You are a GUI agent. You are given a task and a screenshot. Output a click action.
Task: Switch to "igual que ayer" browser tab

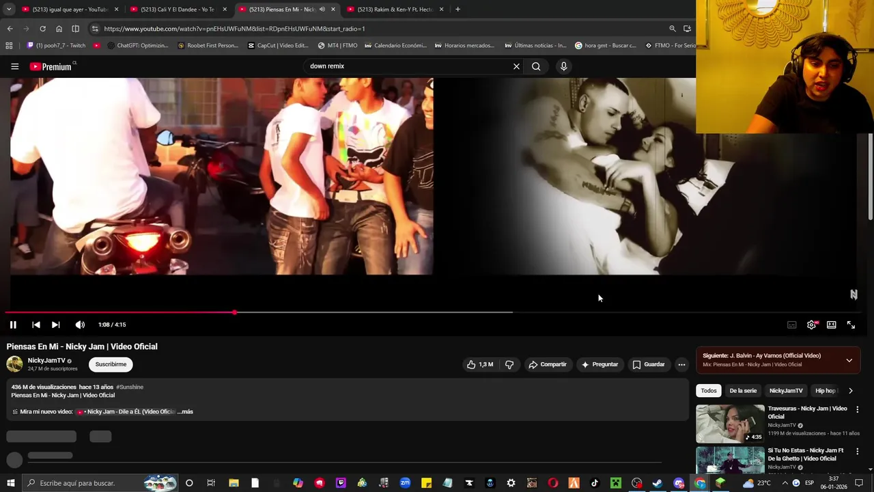(x=69, y=10)
